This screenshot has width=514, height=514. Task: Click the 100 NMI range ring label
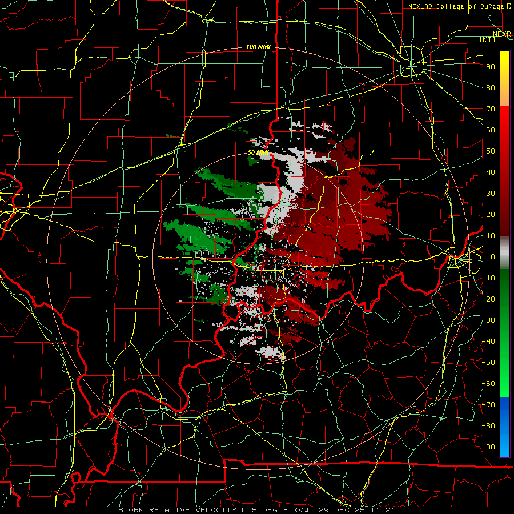(258, 47)
